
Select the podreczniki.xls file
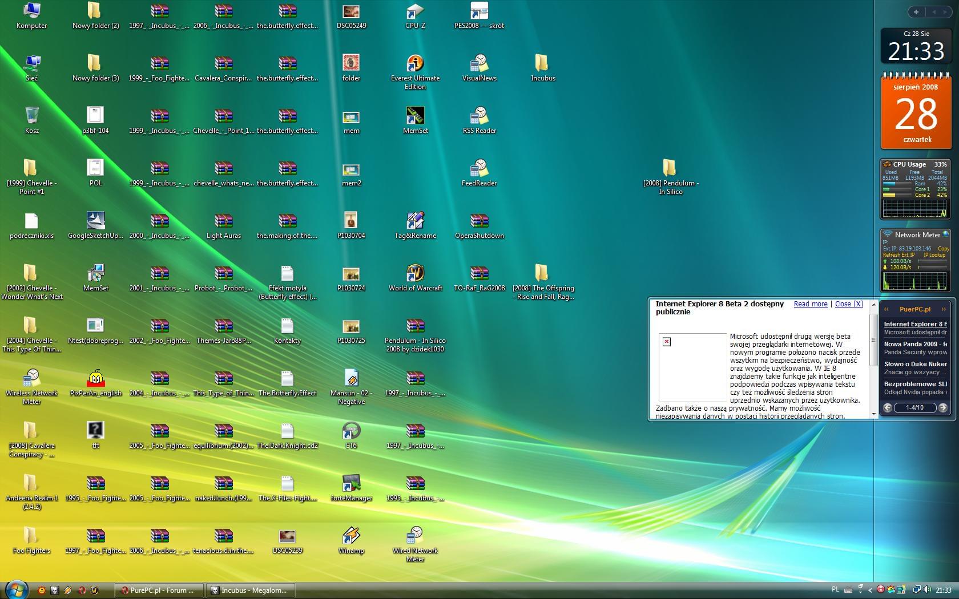coord(32,226)
